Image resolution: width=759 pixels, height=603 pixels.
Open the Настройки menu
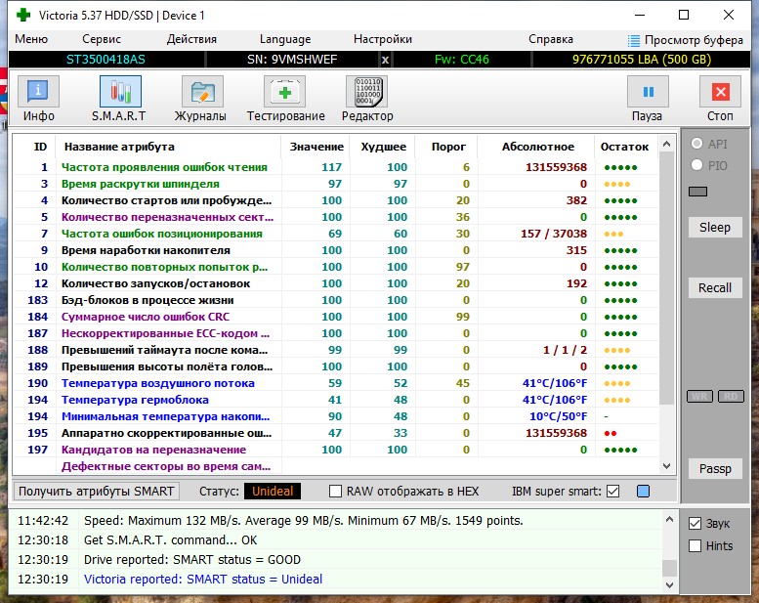pyautogui.click(x=383, y=39)
